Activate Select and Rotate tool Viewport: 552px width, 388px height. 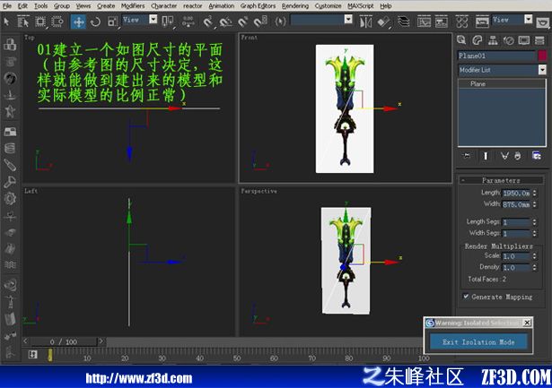click(95, 22)
